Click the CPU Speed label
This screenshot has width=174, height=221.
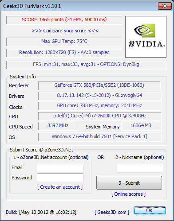[21, 127]
